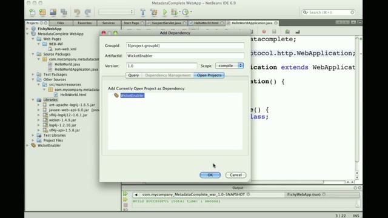
Task: Switch to the Favorites tab
Action: [x=85, y=23]
